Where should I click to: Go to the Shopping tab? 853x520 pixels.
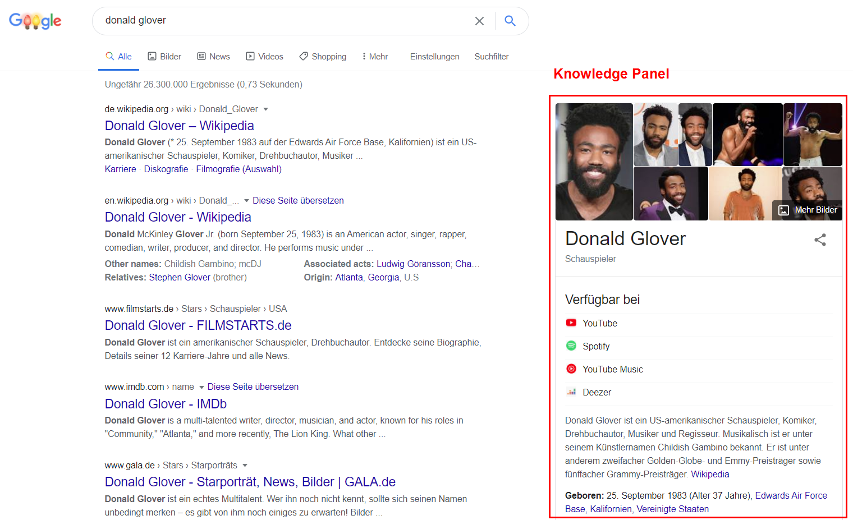pyautogui.click(x=323, y=57)
